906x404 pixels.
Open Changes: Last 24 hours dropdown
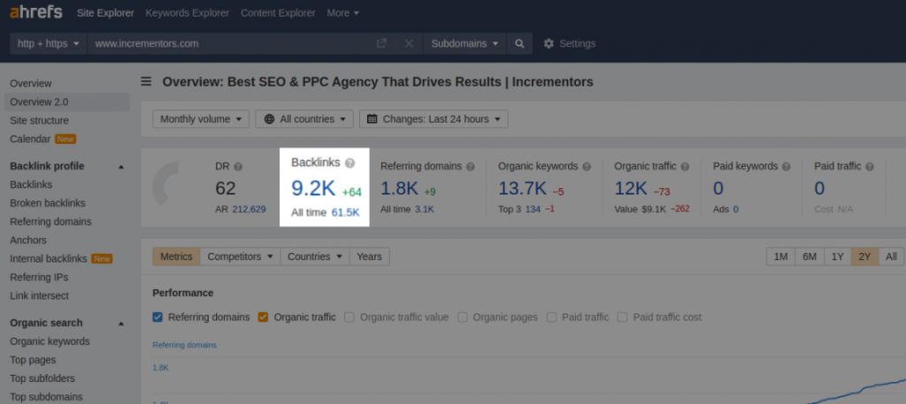(x=434, y=118)
